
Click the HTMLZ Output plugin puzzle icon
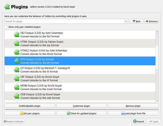(17, 52)
